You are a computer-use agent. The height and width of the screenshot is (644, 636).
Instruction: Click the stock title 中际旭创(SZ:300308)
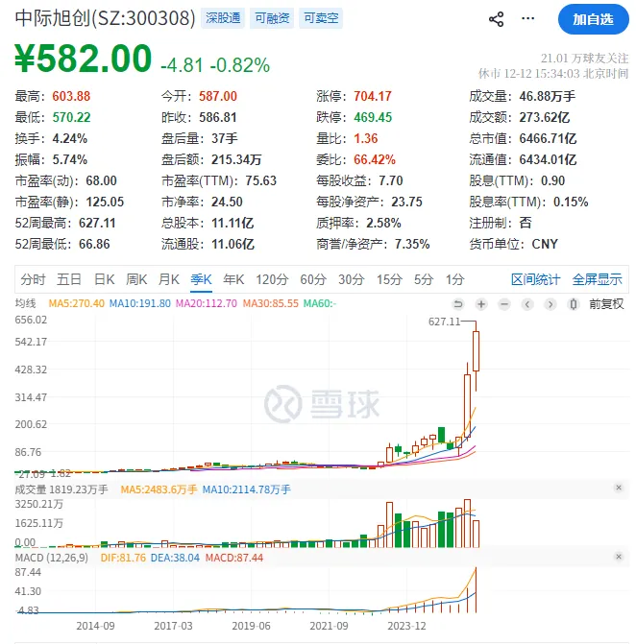[106, 18]
